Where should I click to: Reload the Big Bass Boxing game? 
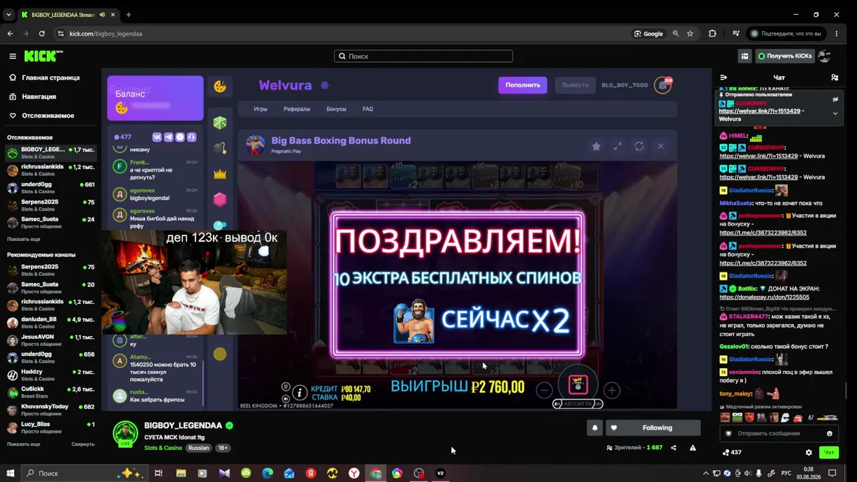coord(639,147)
